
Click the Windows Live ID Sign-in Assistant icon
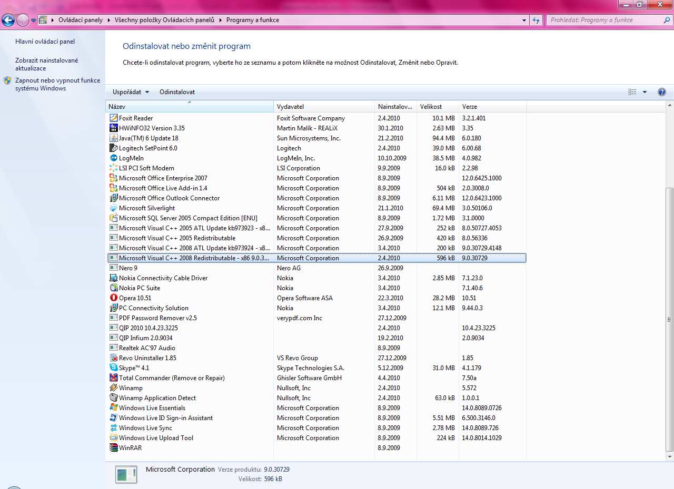click(113, 418)
